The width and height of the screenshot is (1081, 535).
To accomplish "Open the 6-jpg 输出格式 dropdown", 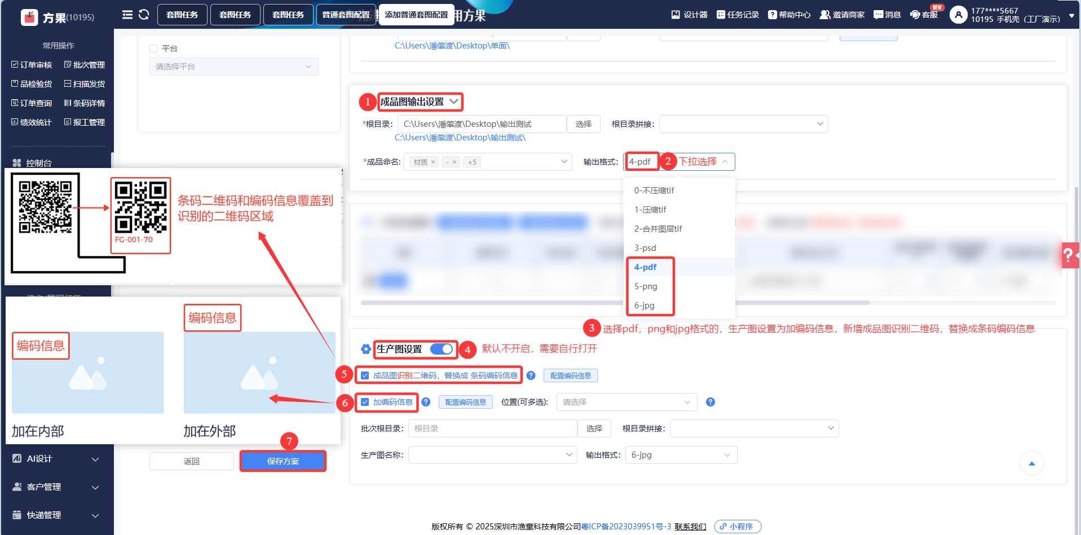I will coord(681,455).
